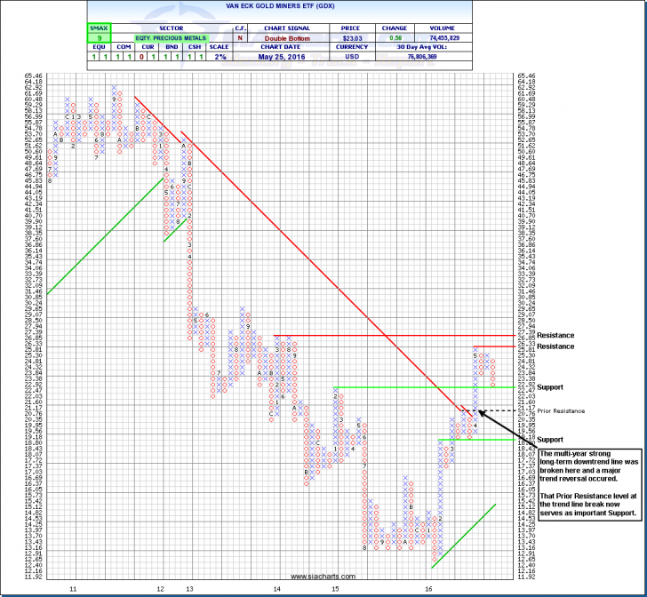Click the black arrowhead at trend line break
Viewport: 647px width, 597px height.
click(482, 410)
